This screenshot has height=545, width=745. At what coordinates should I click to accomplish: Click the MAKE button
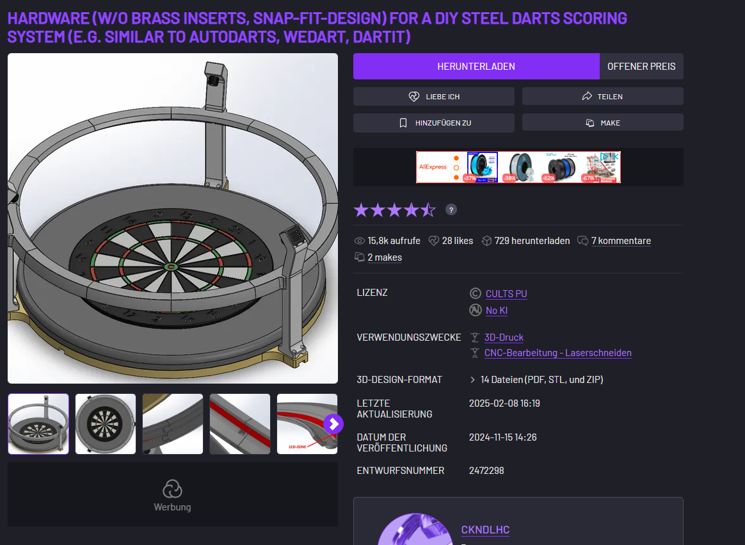[602, 123]
